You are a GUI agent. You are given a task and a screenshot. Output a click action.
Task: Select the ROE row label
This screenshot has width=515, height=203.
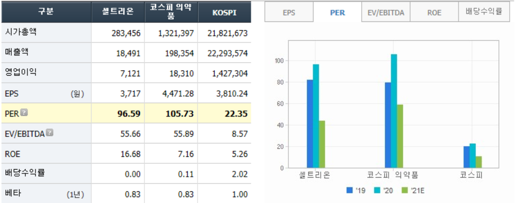12,154
